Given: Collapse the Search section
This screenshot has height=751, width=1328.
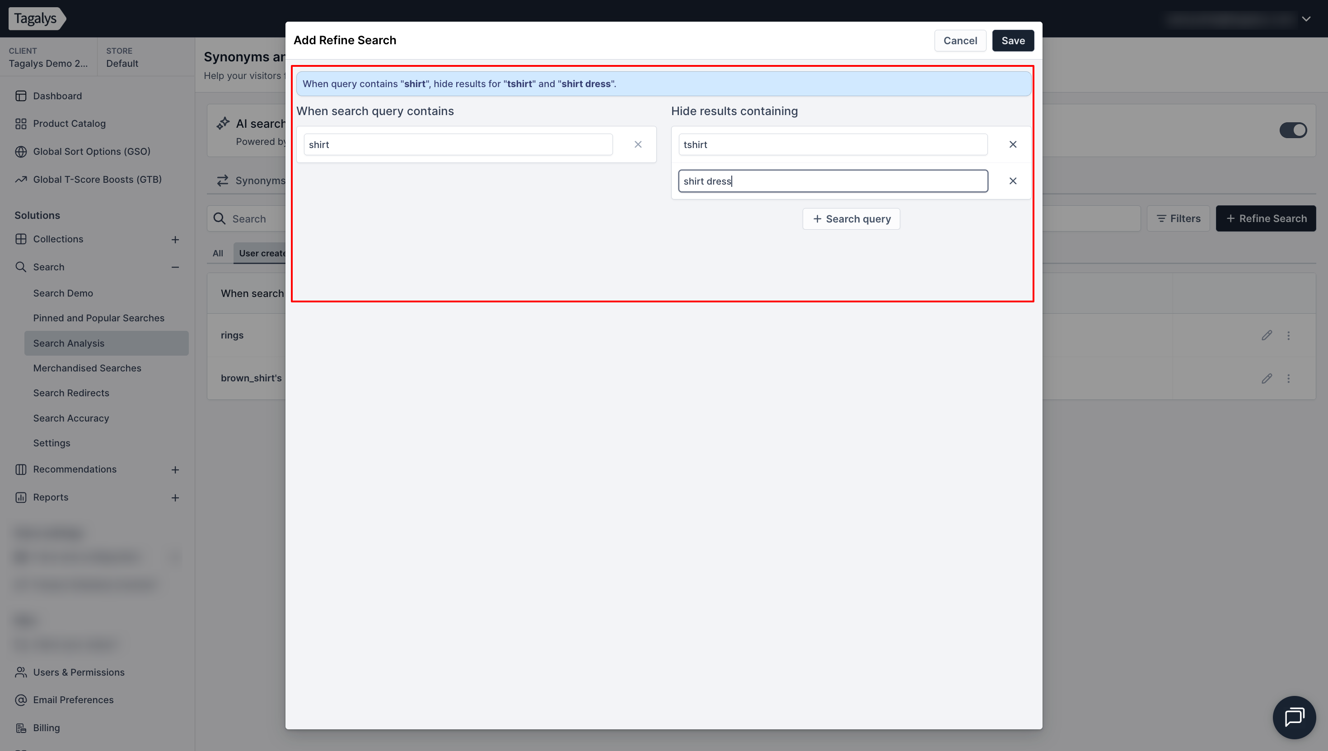Looking at the screenshot, I should coord(175,267).
